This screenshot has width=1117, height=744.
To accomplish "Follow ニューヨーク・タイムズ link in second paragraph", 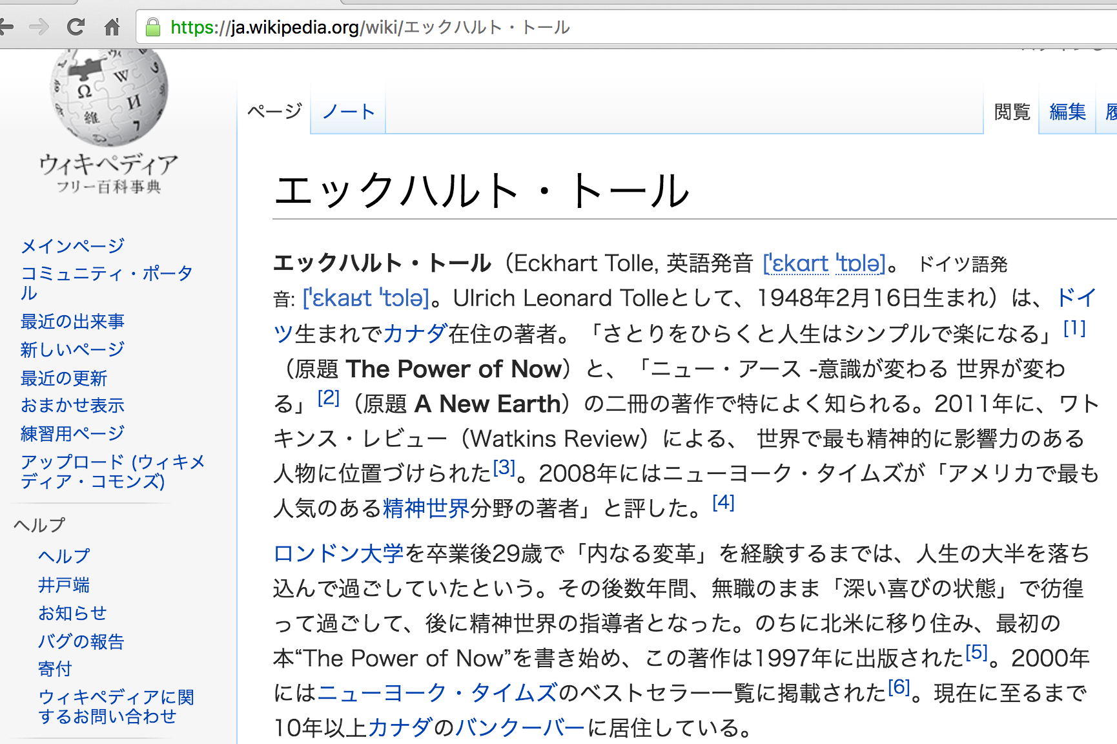I will pos(437,694).
